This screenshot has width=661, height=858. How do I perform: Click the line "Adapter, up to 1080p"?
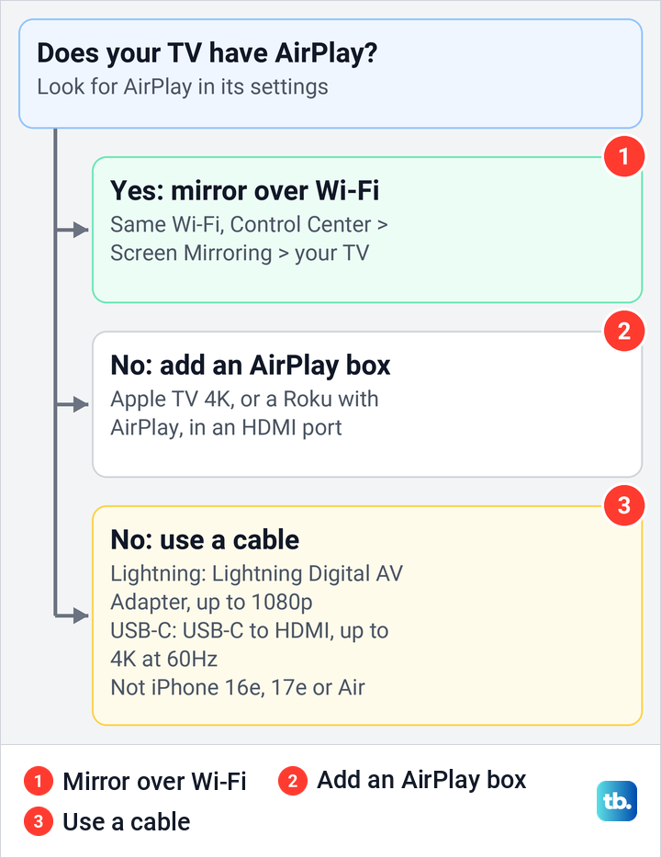pyautogui.click(x=211, y=603)
